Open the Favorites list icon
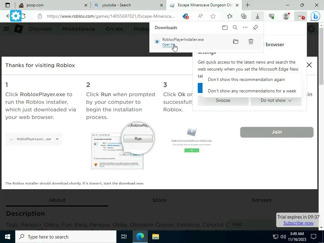The width and height of the screenshot is (324, 243). pos(230,16)
